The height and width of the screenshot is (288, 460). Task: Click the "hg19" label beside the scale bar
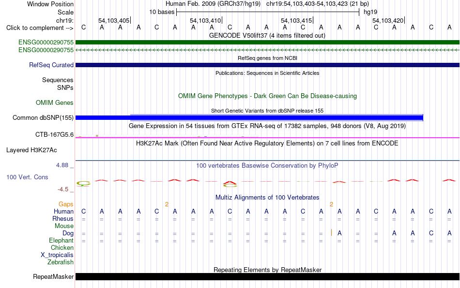(370, 12)
